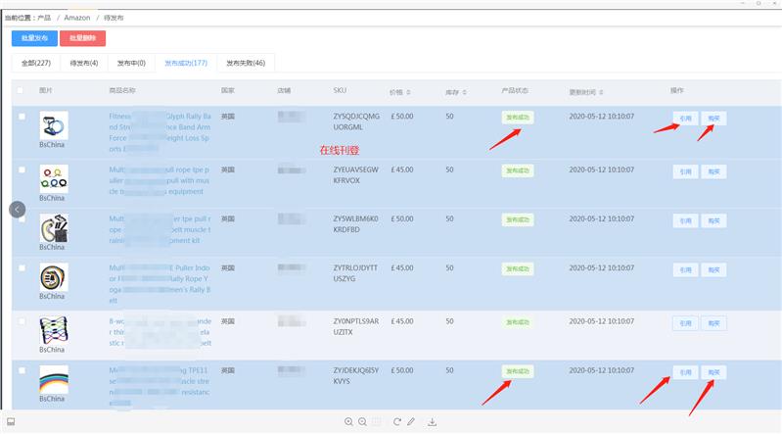Check the box for SKU ZYSQDJCQMGUORGML row

tap(21, 117)
